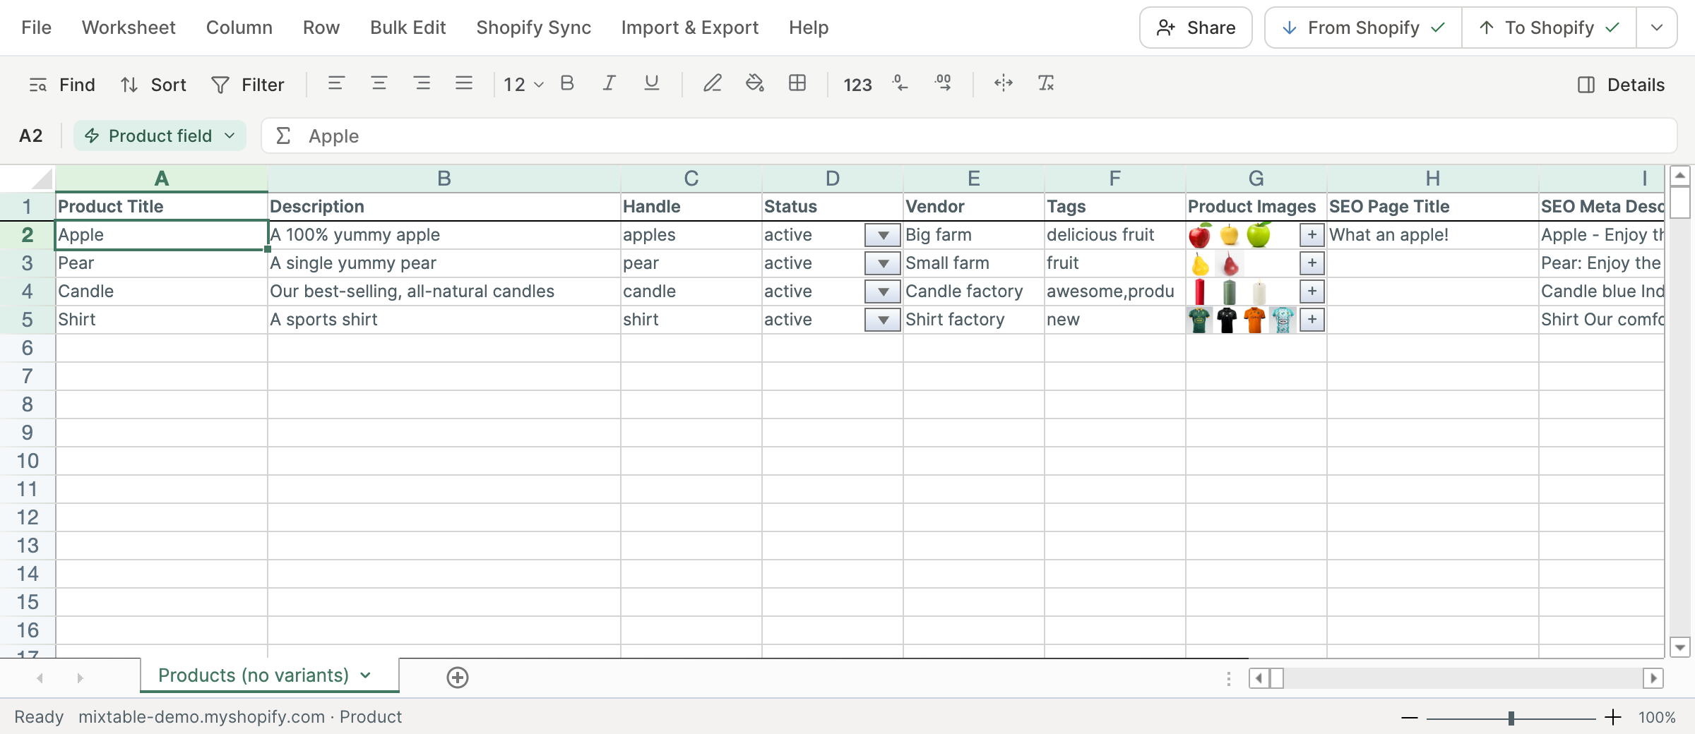Click the red apple image thumbnail

coord(1200,235)
